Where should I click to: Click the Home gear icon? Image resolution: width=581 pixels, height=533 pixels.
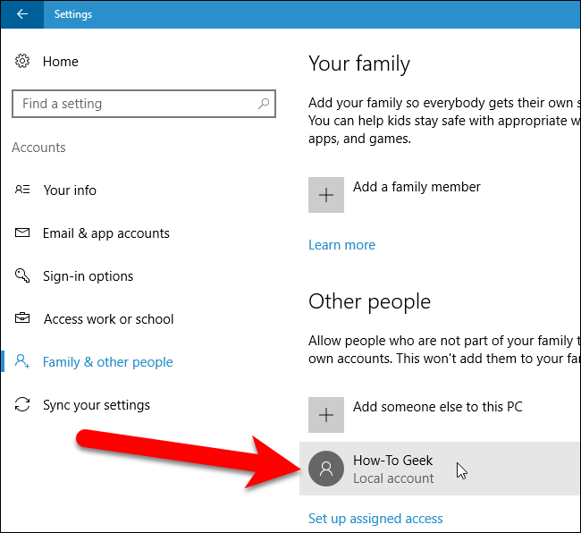click(x=23, y=62)
